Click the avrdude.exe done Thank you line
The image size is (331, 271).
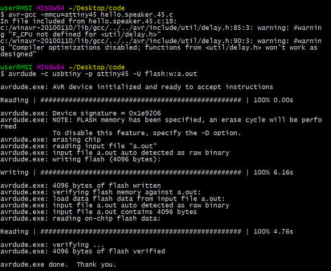(58, 264)
